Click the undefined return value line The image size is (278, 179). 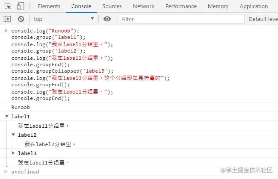(x=25, y=172)
